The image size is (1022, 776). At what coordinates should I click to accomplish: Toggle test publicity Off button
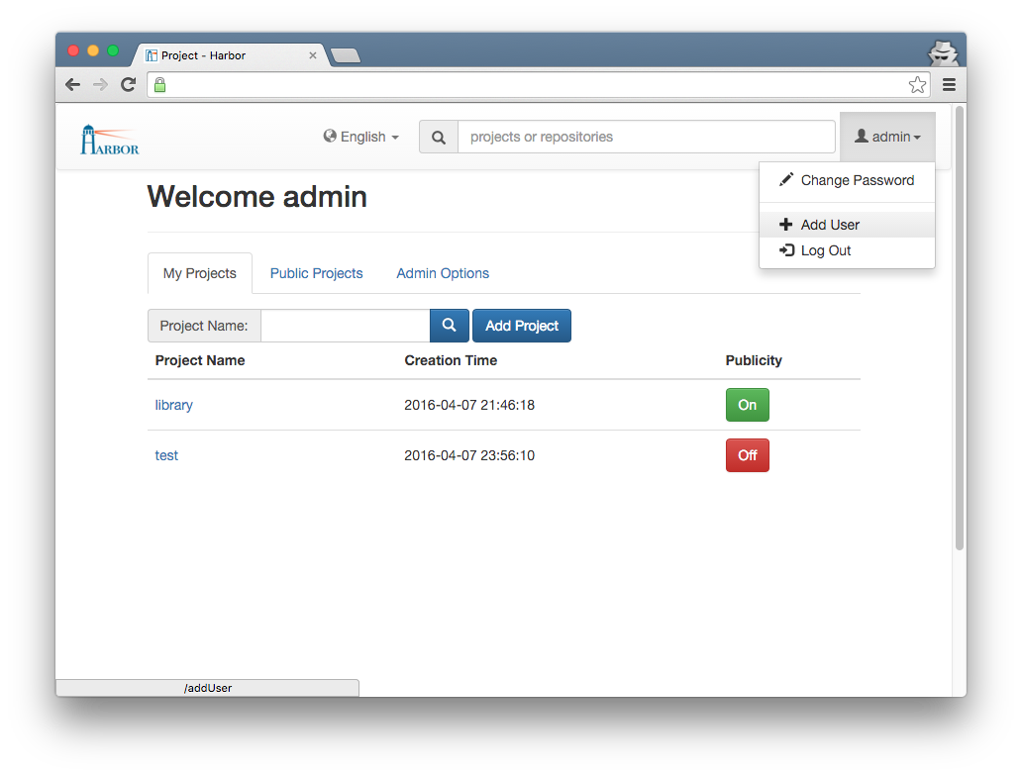point(747,454)
